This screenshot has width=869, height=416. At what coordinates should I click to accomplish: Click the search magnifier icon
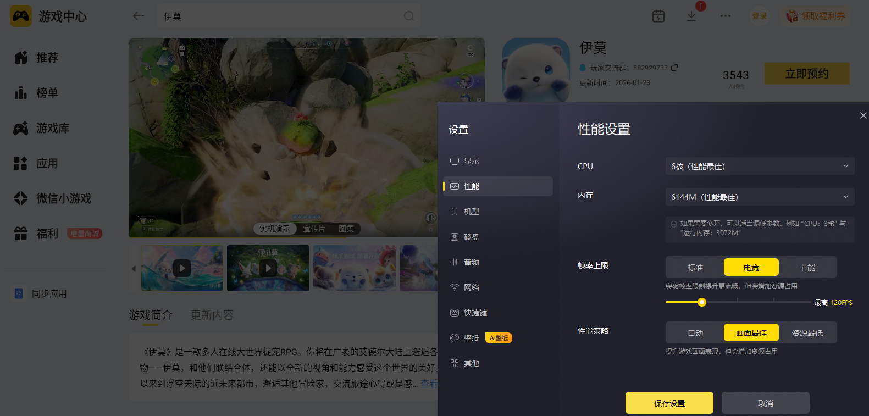coord(409,16)
